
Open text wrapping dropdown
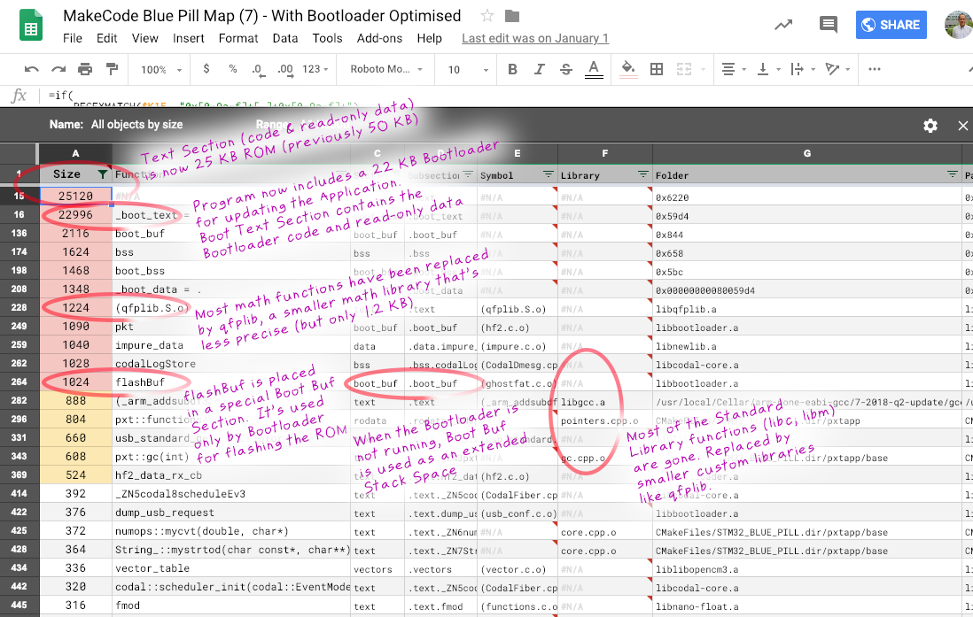803,69
